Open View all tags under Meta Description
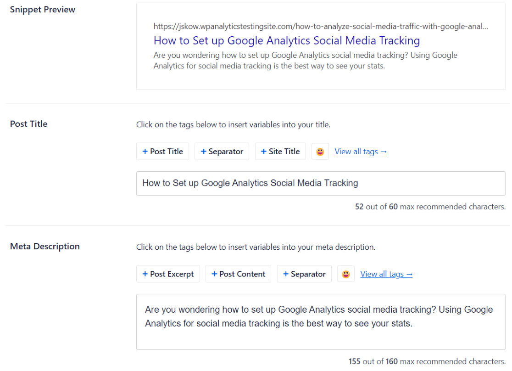 tap(386, 274)
